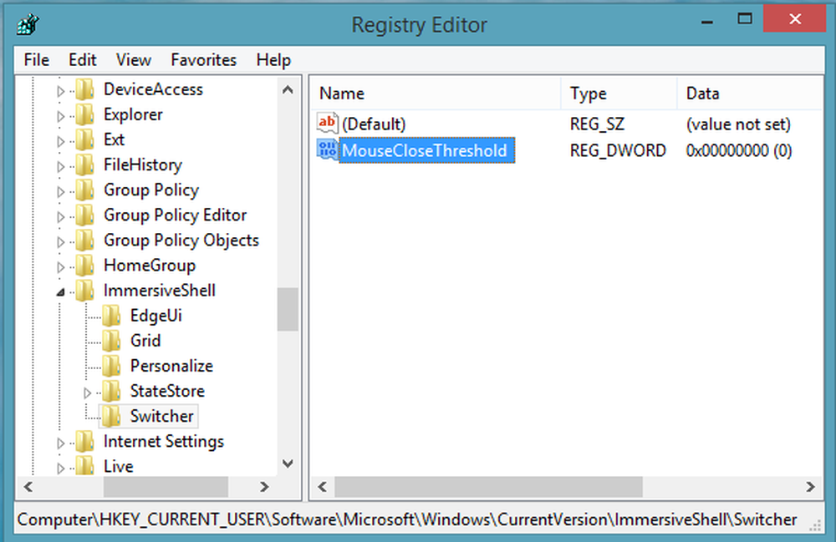
Task: Click the ab string icon beside (Default)
Action: pyautogui.click(x=327, y=123)
